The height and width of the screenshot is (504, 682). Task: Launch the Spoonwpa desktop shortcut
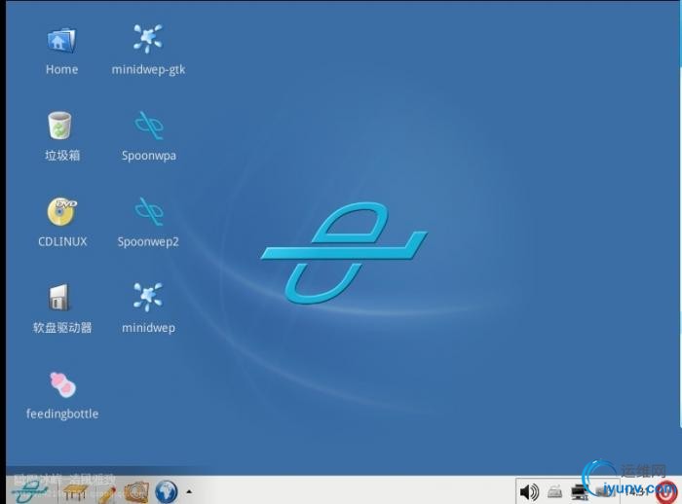click(x=148, y=136)
